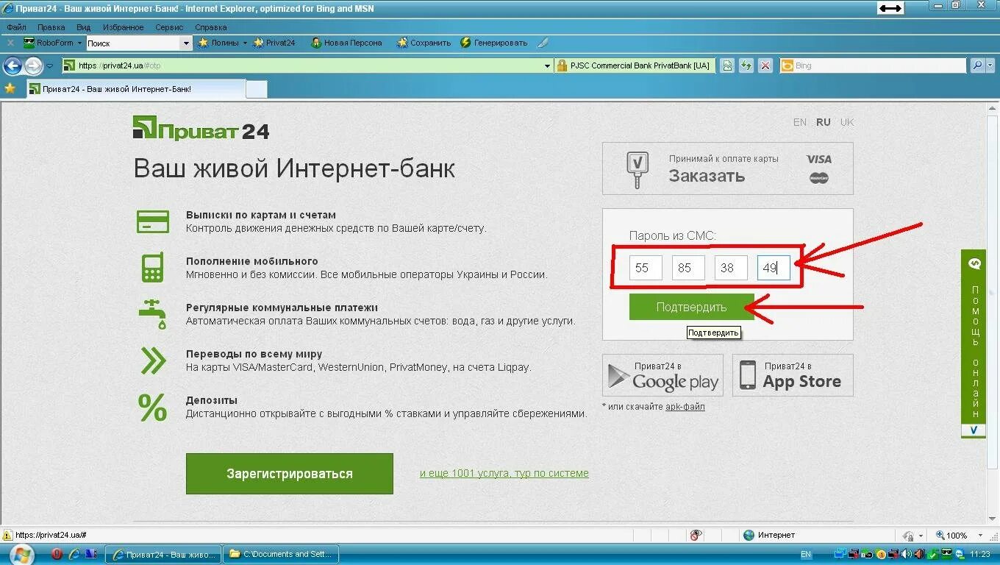Screen dimensions: 1000x565
Task: Open the 'и еще 1001 услуга' tour link
Action: pos(504,473)
